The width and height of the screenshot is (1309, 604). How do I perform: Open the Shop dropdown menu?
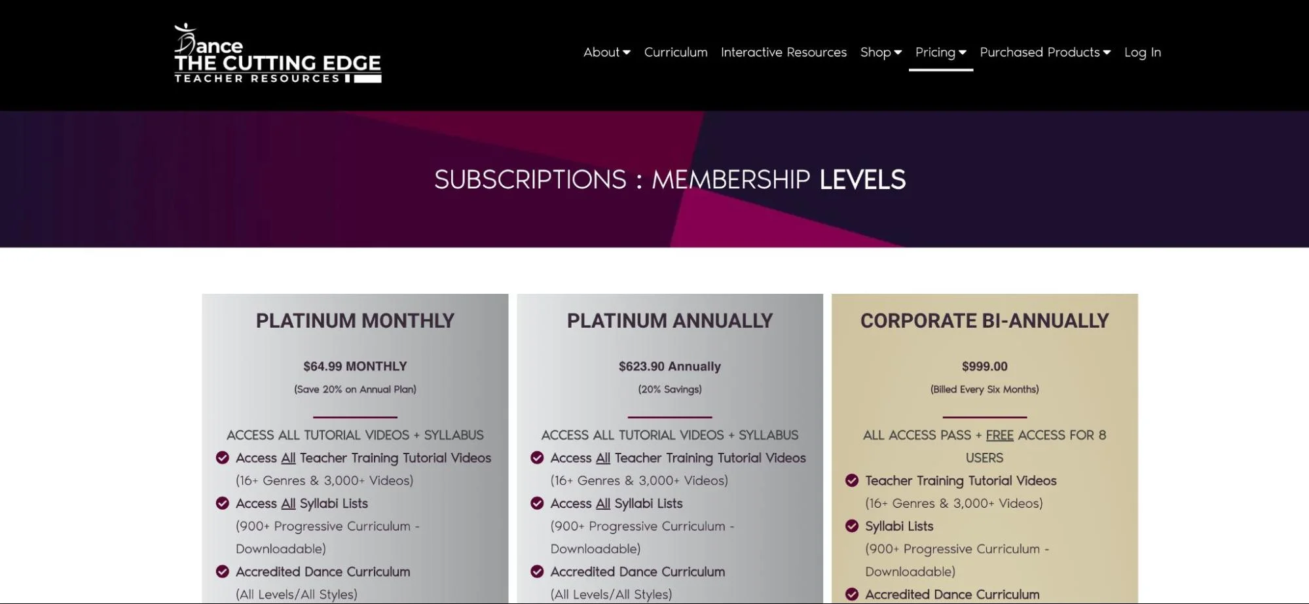click(881, 52)
